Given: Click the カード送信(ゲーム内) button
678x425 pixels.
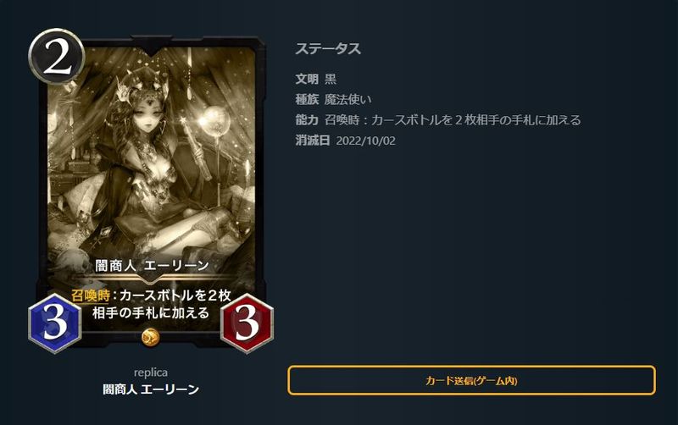Looking at the screenshot, I should (471, 380).
